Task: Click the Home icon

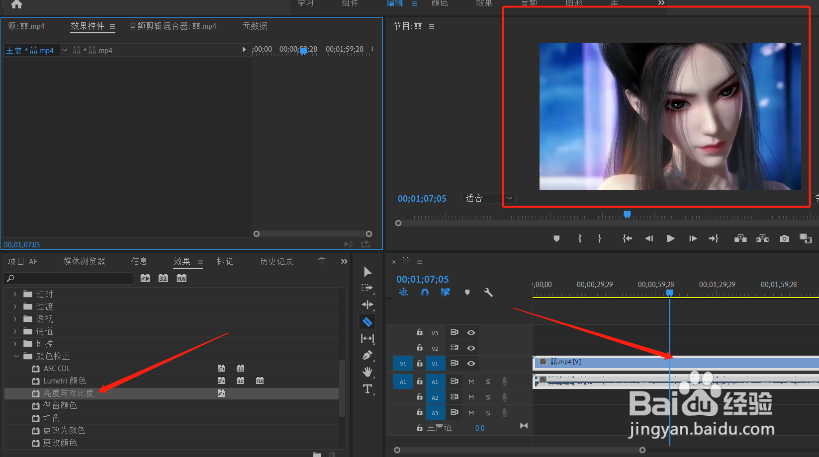Action: pyautogui.click(x=16, y=4)
